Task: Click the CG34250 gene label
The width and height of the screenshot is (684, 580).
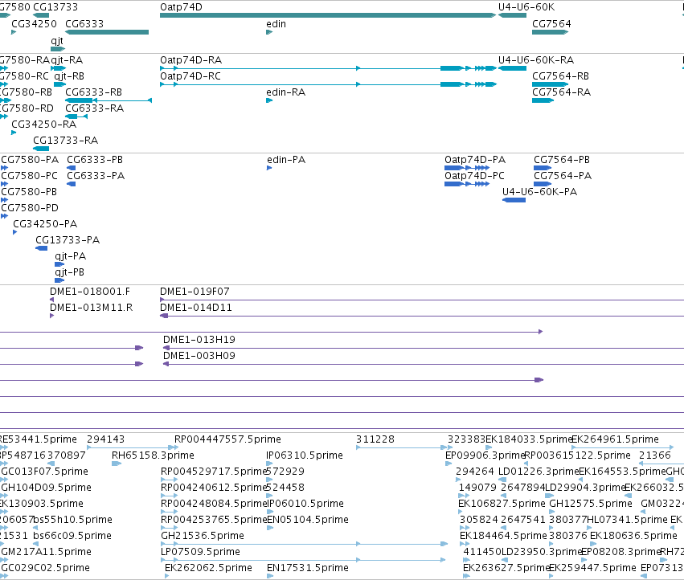Action: click(x=34, y=24)
